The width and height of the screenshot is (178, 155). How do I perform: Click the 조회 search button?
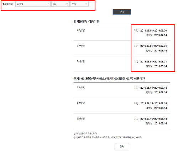122,12
